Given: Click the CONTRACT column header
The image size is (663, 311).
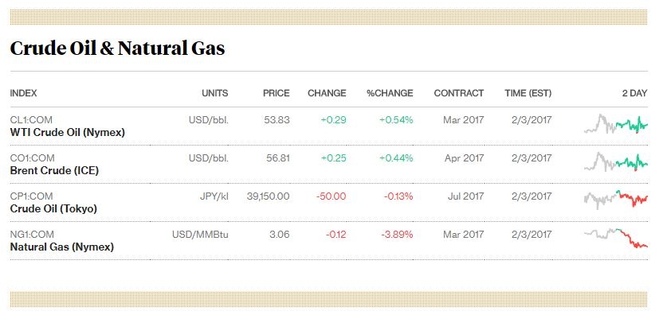Looking at the screenshot, I should [x=459, y=93].
